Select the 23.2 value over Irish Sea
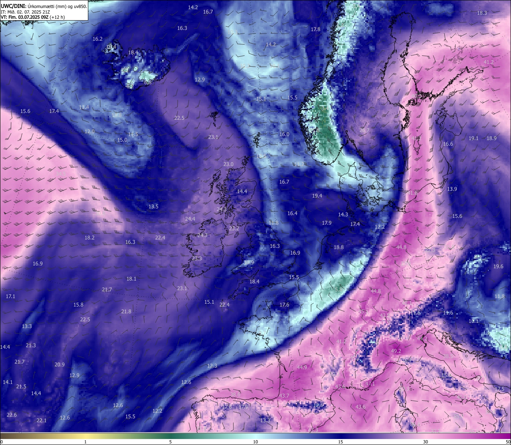The height and width of the screenshot is (445, 511). click(x=234, y=229)
